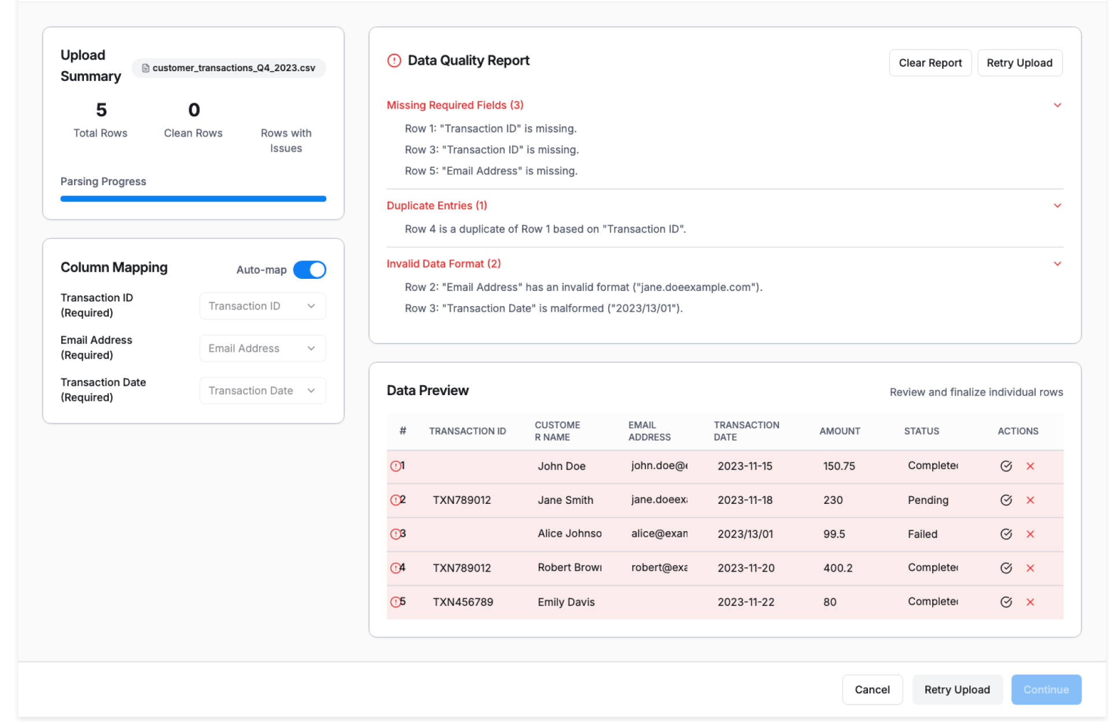
Task: Click the Parsing Progress bar
Action: point(193,199)
